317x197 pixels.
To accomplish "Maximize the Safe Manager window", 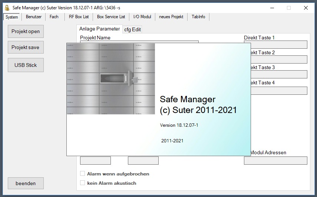I will point(289,8).
